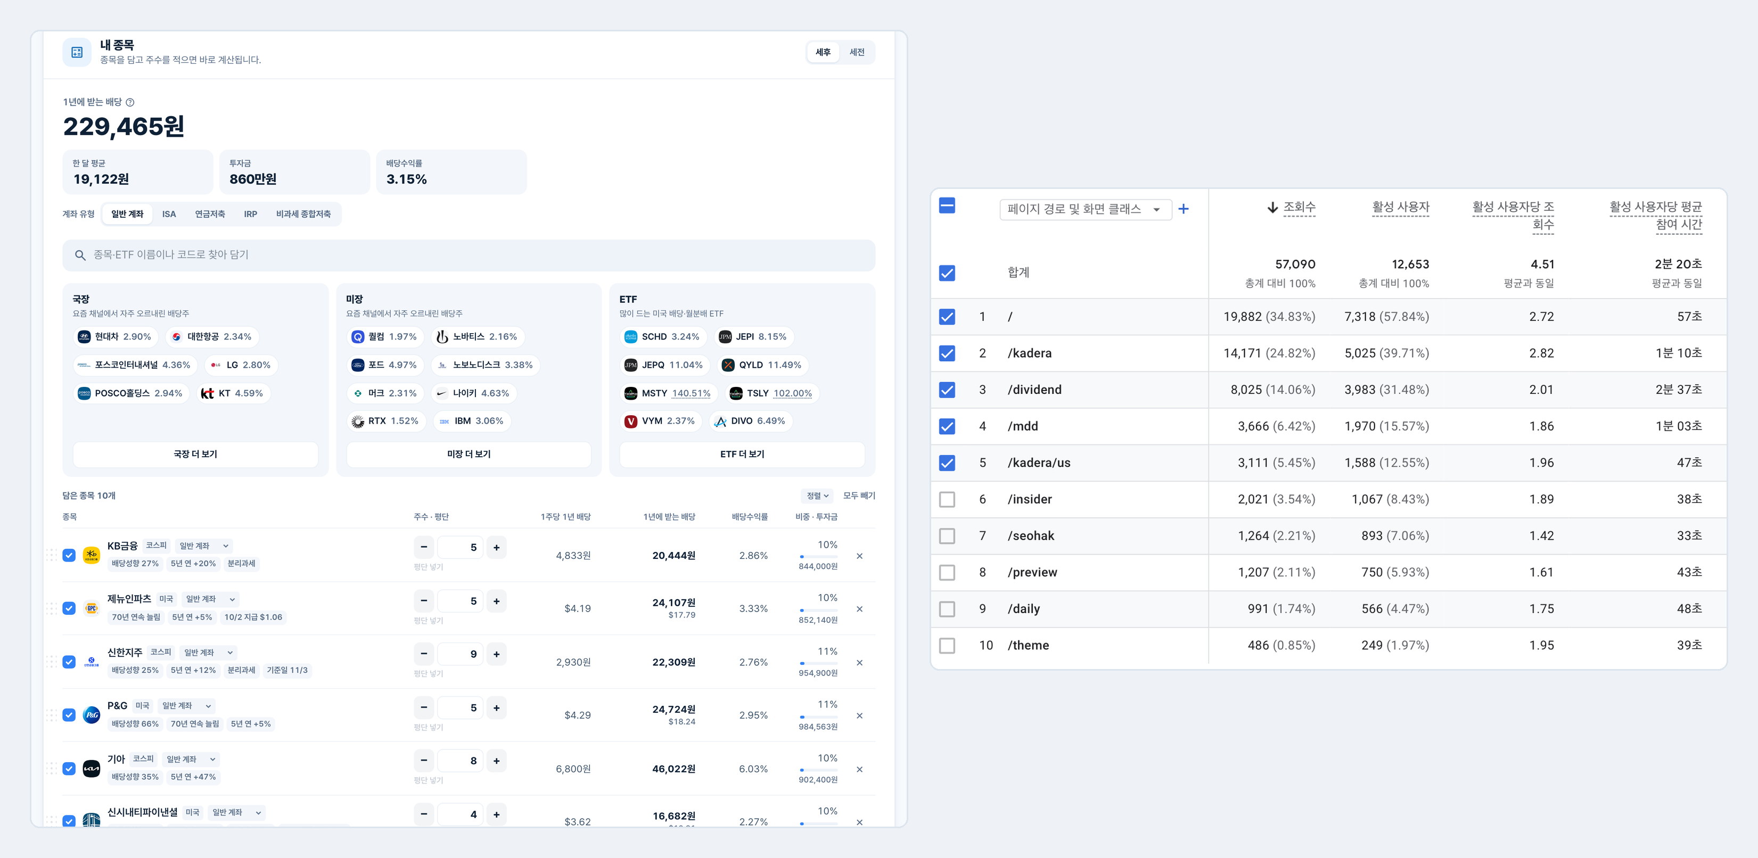Select the ISA account type tab

point(169,214)
